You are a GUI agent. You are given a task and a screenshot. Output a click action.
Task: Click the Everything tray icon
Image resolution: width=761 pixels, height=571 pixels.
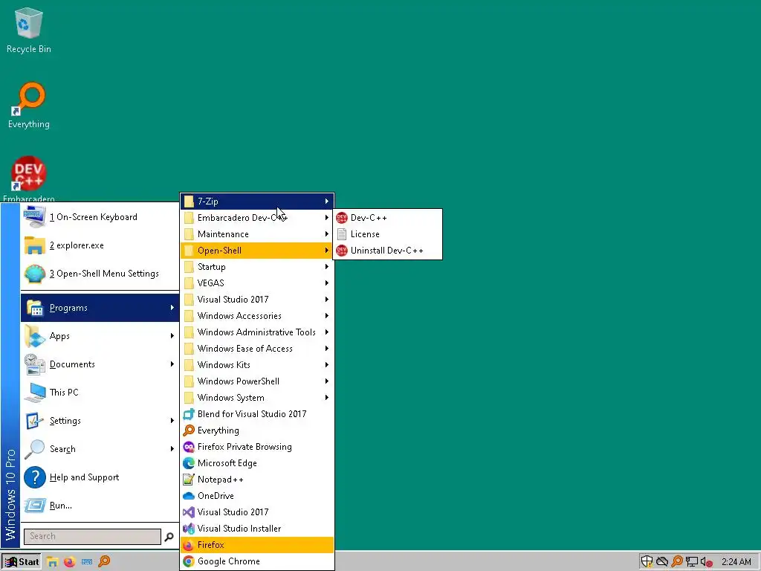pos(677,562)
